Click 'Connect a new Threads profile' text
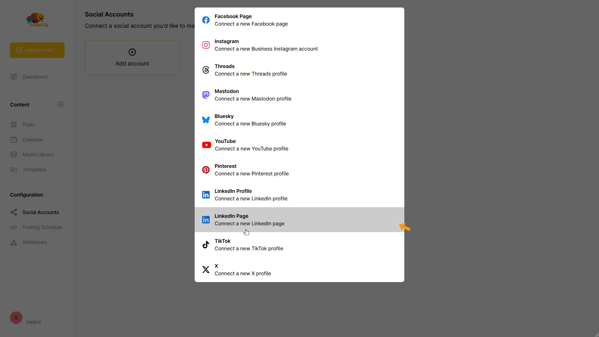The image size is (599, 337). pyautogui.click(x=251, y=74)
